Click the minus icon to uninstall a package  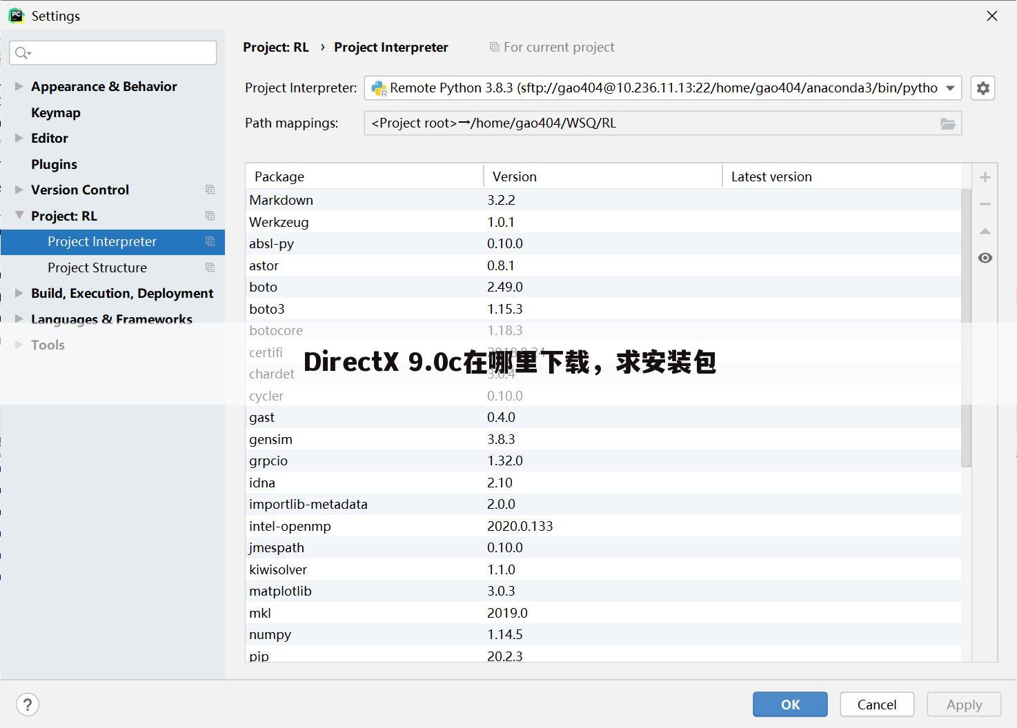coord(985,204)
